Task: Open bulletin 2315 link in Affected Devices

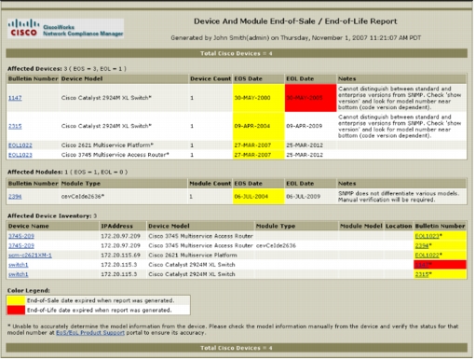Action: (x=15, y=126)
